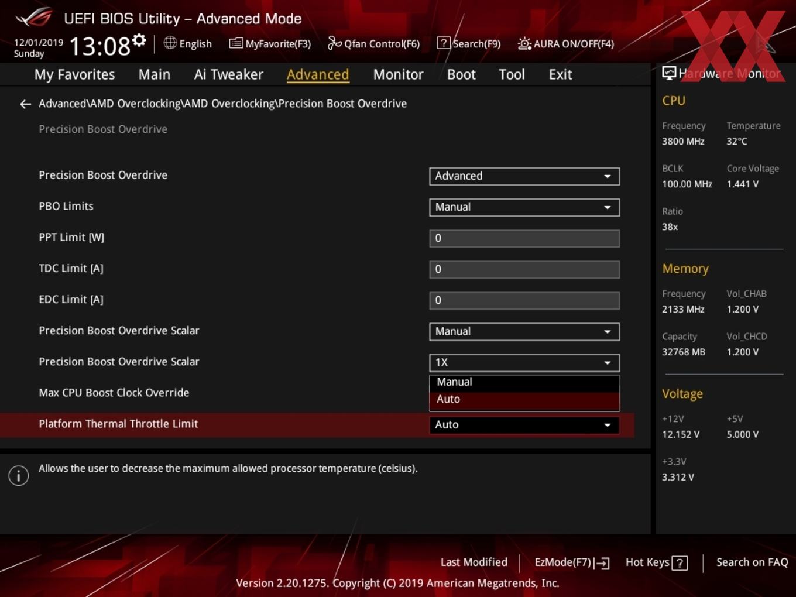The width and height of the screenshot is (796, 597).
Task: Choose Auto in the open dropdown list
Action: [524, 400]
